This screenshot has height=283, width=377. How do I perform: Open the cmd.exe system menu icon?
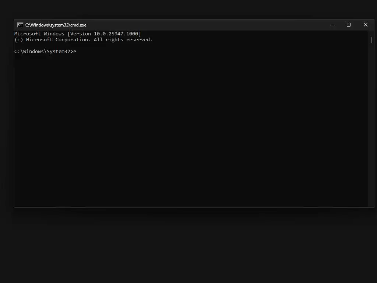[x=20, y=25]
